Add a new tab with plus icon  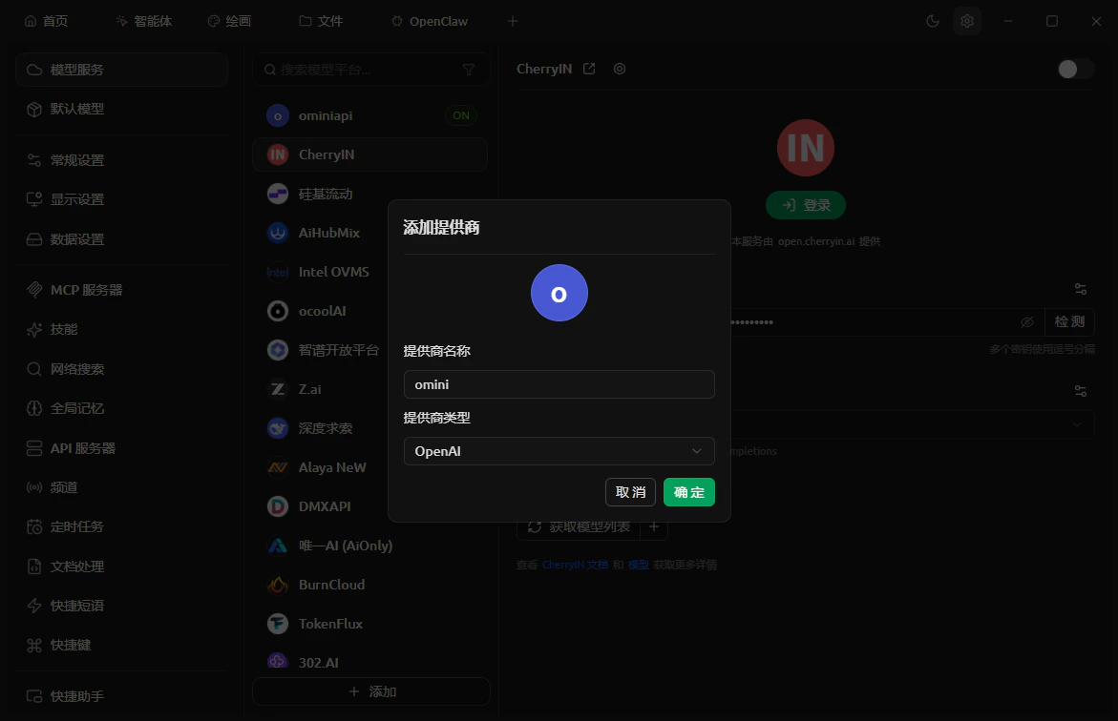513,21
